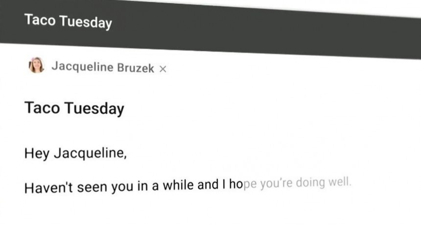421x225 pixels.
Task: Click the Taco Tuesday subject field
Action: point(210,108)
